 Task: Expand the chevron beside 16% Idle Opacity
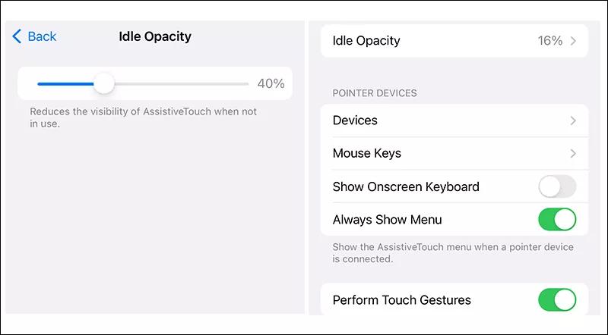[x=574, y=41]
